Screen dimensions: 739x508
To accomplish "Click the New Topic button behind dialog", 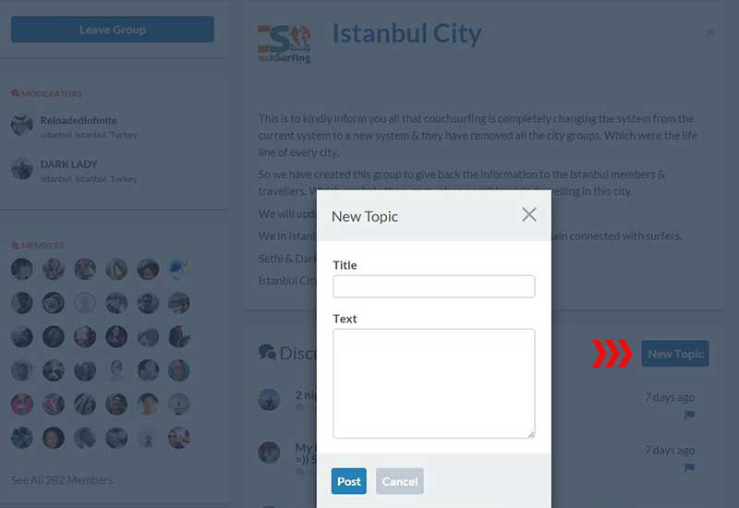I will click(x=675, y=354).
